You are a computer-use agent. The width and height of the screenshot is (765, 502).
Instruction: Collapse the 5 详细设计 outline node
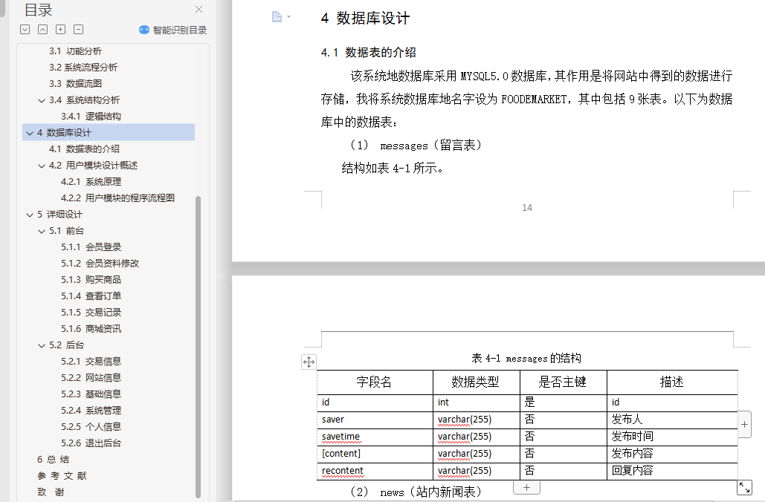pos(30,215)
